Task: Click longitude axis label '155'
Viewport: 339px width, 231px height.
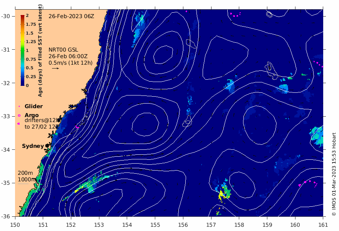Action: pos(155,225)
